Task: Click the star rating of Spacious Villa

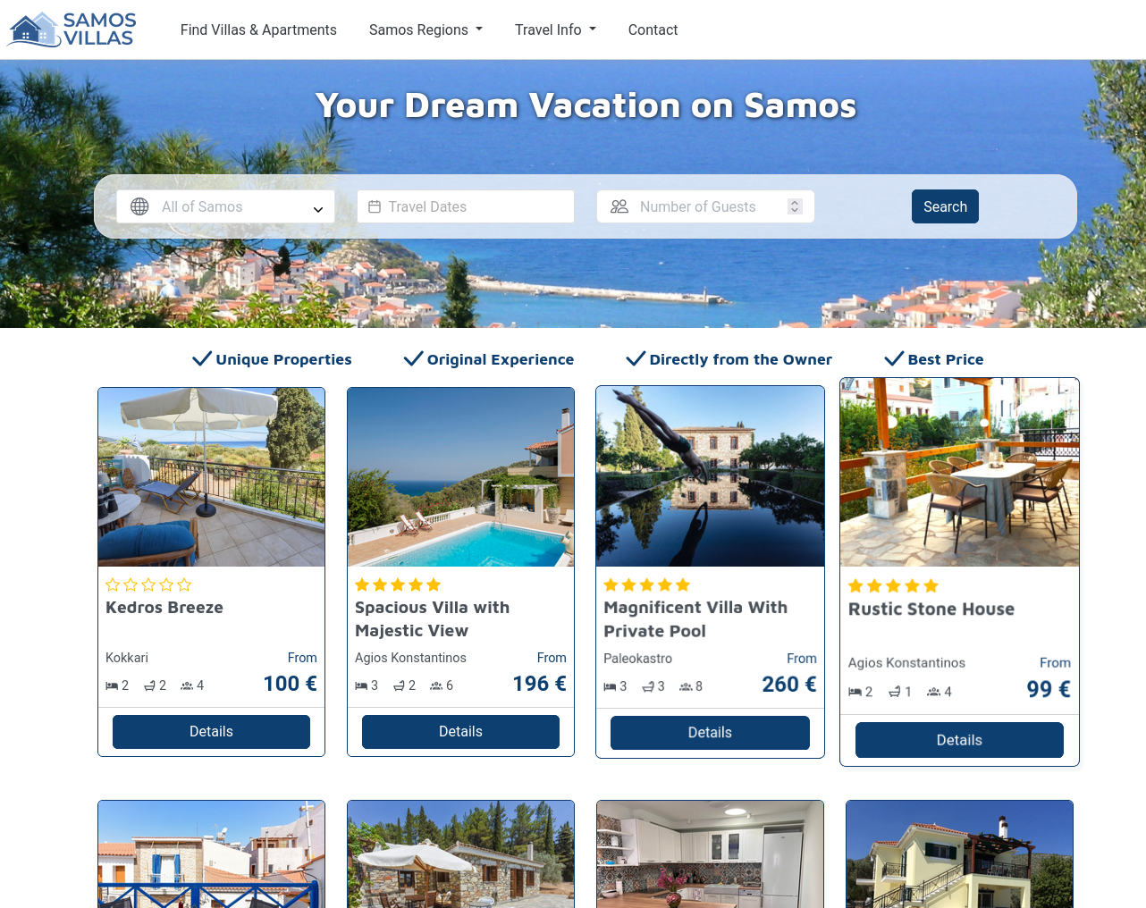Action: click(x=398, y=584)
